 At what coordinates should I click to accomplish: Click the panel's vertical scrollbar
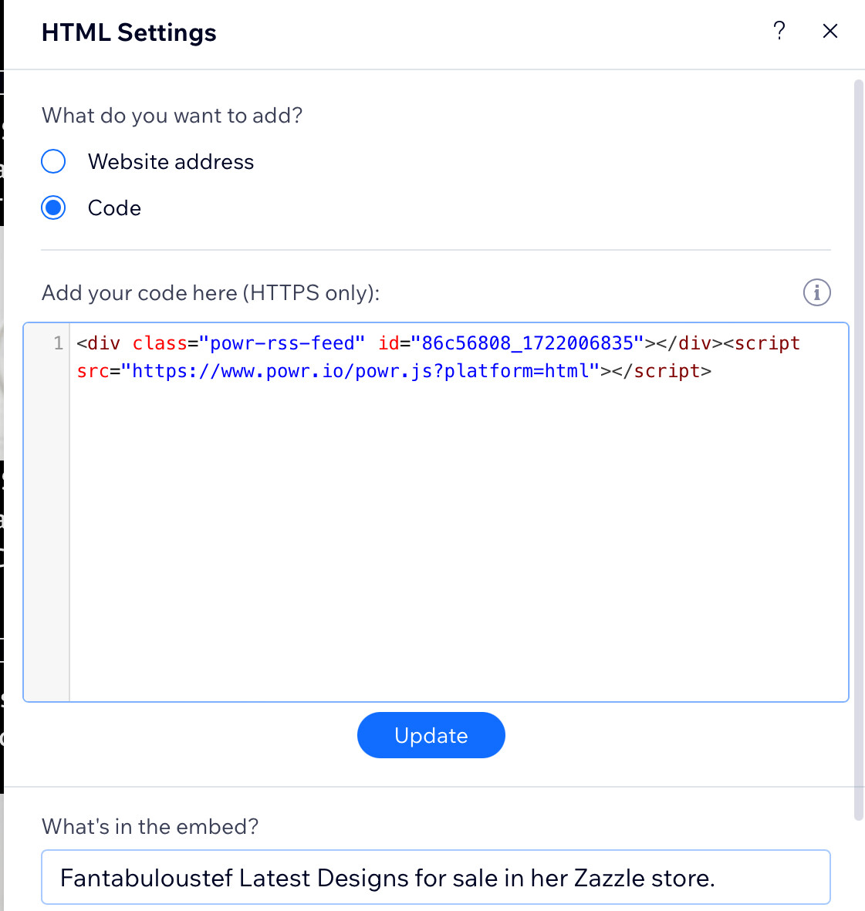858,450
